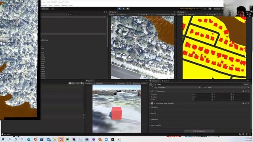Toggle the Inspector panel lock icon
The image size is (253, 142).
point(248,81)
